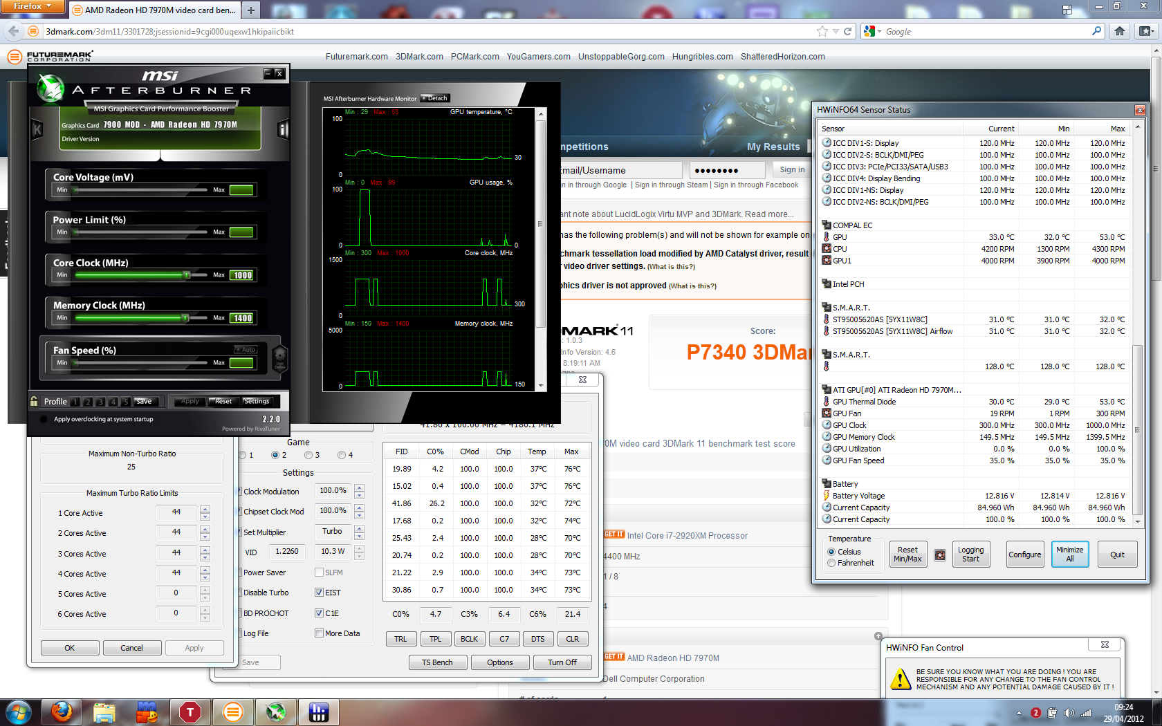Click the User Define fan gear icon
This screenshot has width=1162, height=726.
coord(279,357)
